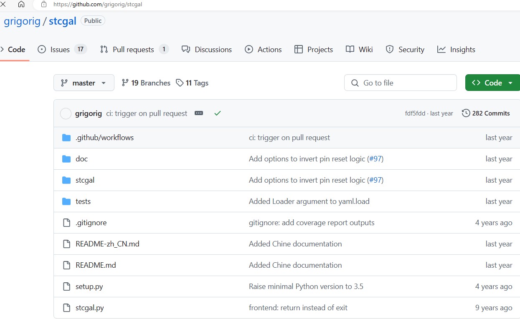The width and height of the screenshot is (520, 319).
Task: Click folder icon next to stcgal folder
Action: (x=66, y=180)
